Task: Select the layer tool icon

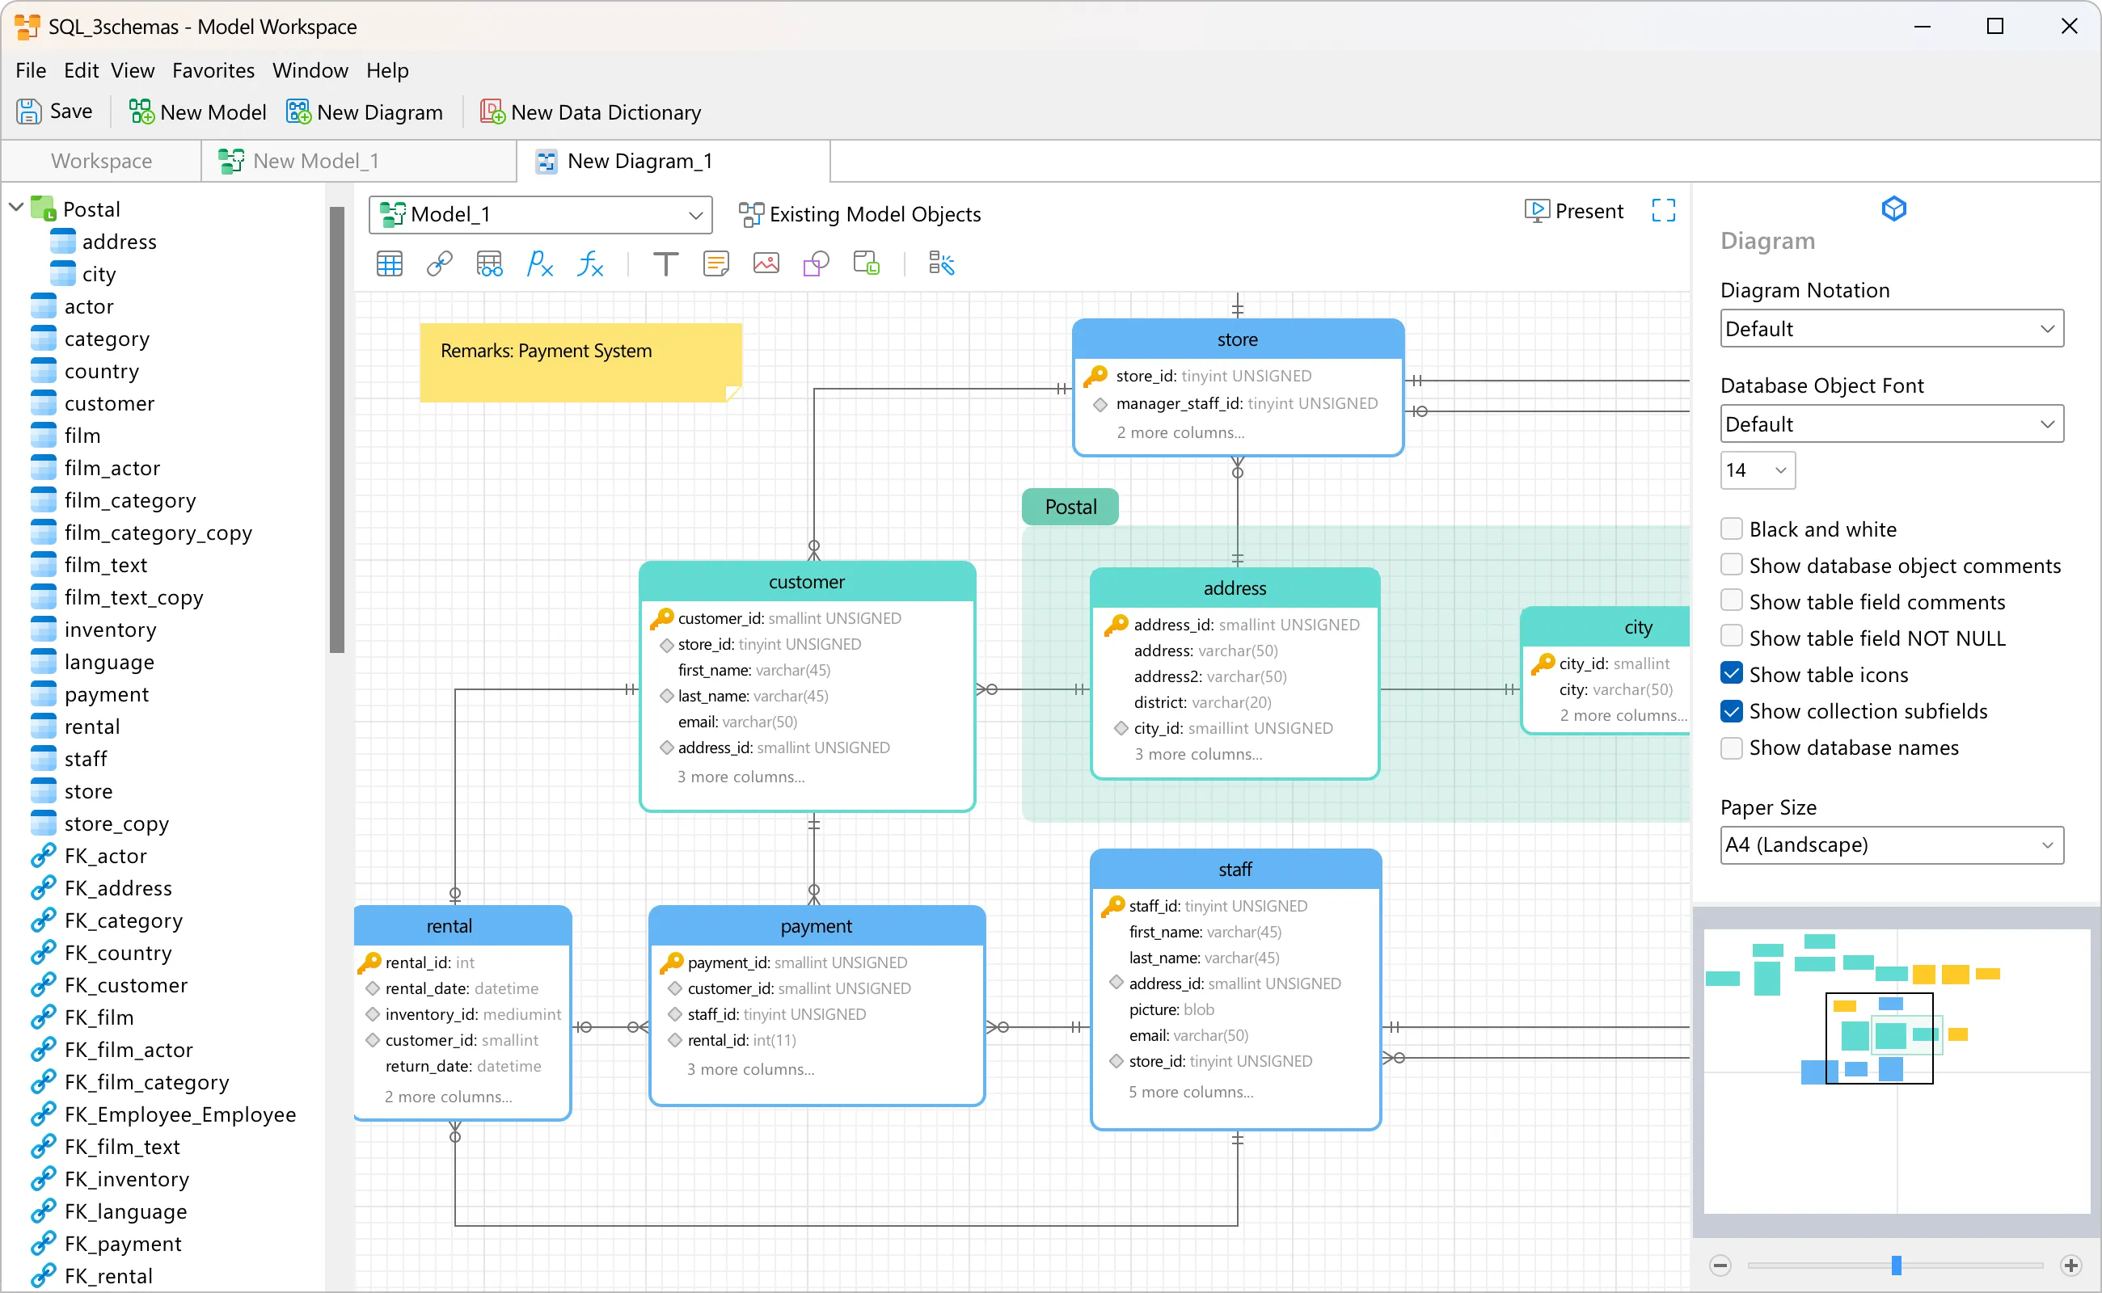Action: pos(867,264)
